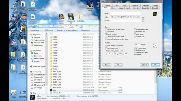This screenshot has width=181, height=101.
Task: Click the Alice game icon in Target dialog
Action: tap(155, 14)
